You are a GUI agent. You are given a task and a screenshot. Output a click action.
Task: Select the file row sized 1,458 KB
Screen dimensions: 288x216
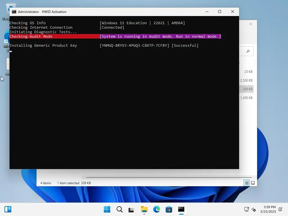coord(246,98)
